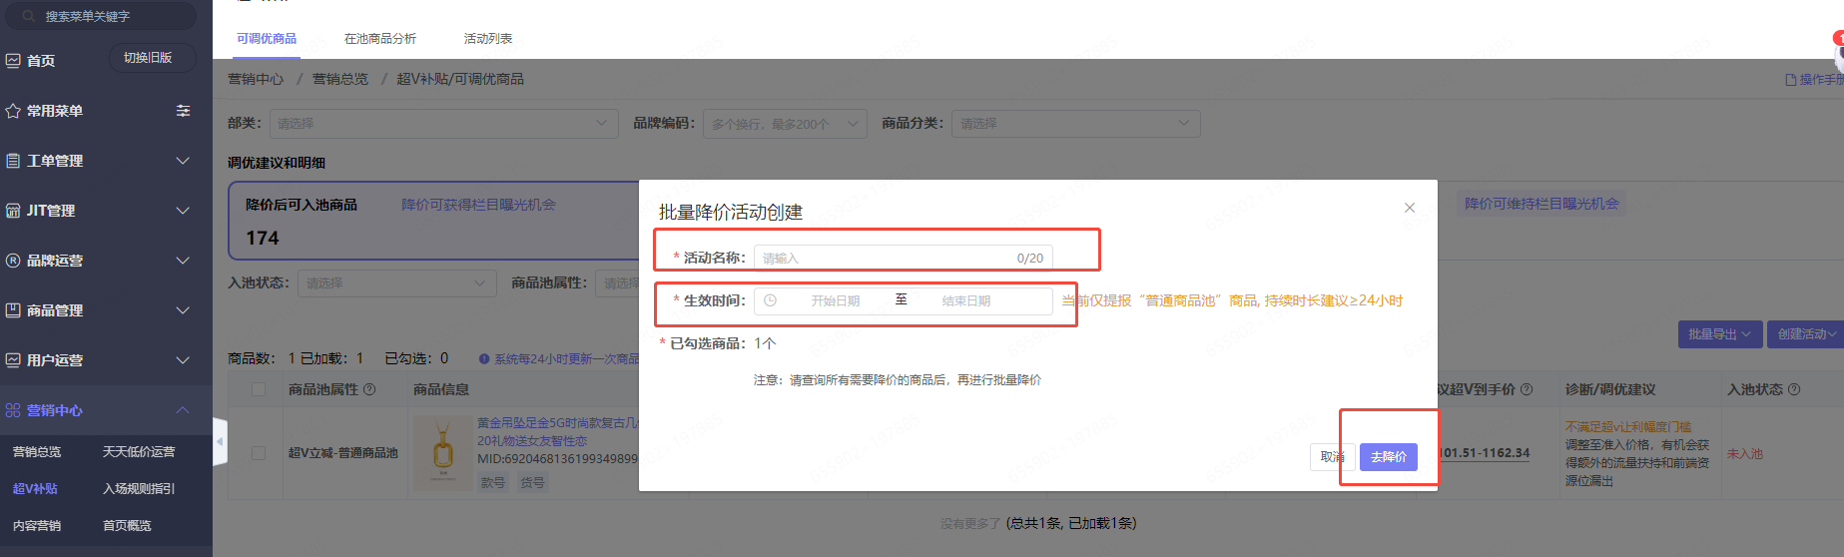This screenshot has height=557, width=1844.
Task: Click the help icon beside 商品池属性 header
Action: tap(369, 389)
